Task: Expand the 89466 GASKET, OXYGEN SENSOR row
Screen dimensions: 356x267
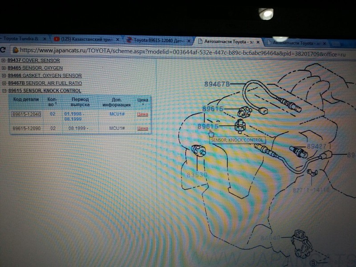Action: (x=4, y=76)
